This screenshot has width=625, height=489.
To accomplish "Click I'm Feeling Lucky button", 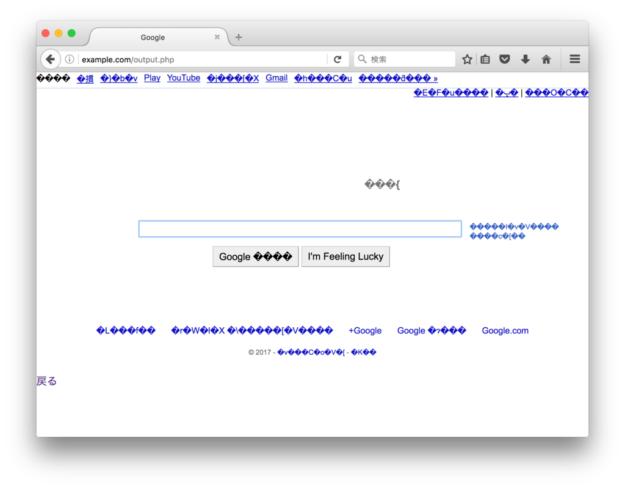I will tap(345, 256).
